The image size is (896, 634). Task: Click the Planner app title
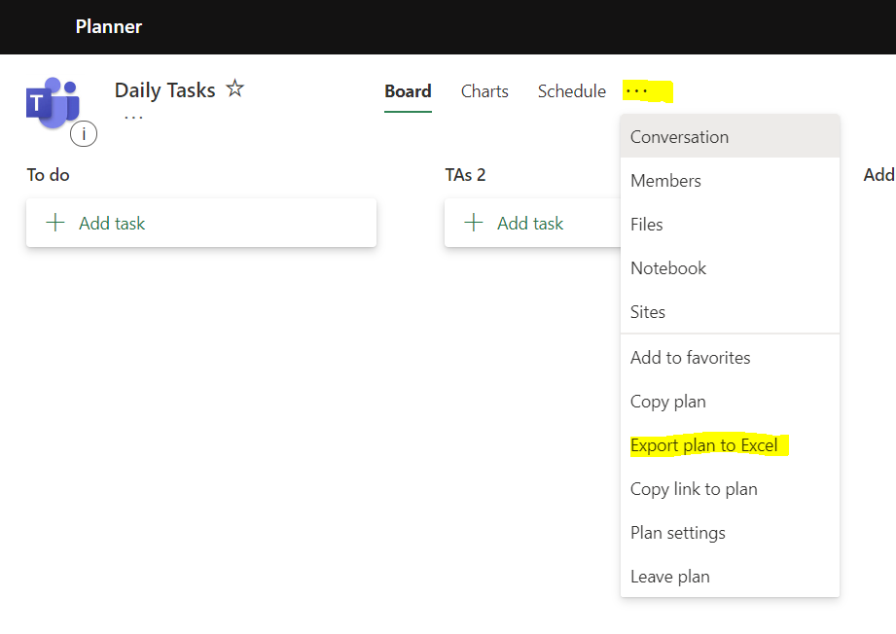[109, 26]
